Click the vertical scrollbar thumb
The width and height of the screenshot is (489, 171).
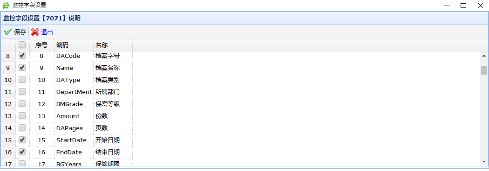tap(484, 70)
